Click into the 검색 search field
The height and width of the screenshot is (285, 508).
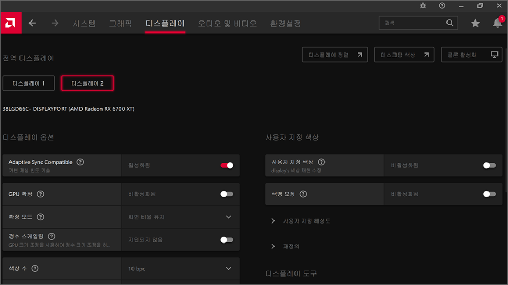(413, 23)
